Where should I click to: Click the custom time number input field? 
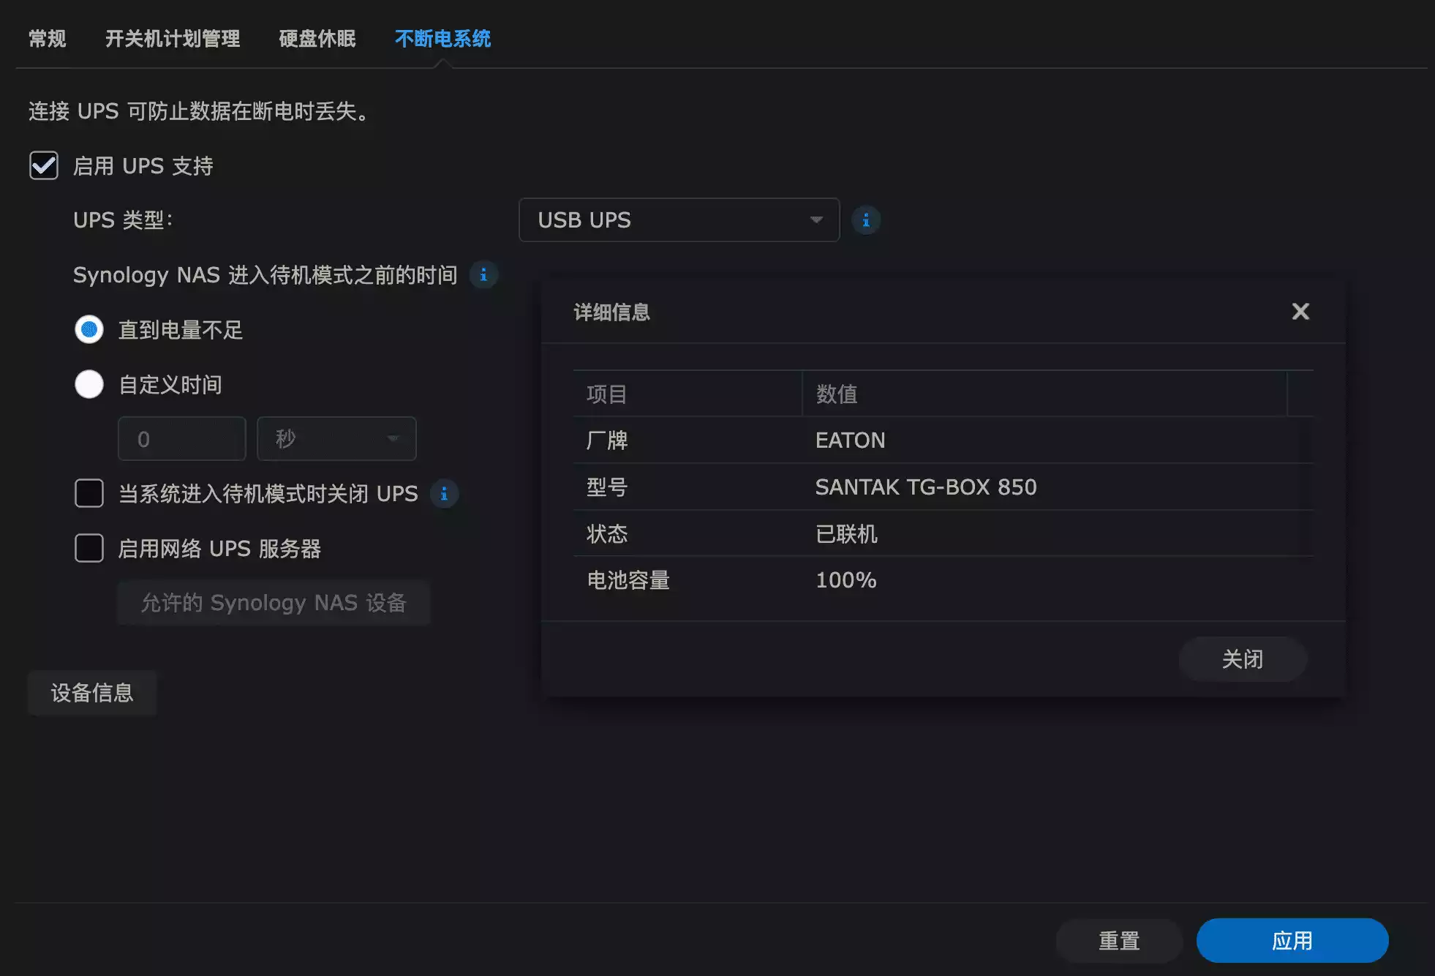point(181,438)
